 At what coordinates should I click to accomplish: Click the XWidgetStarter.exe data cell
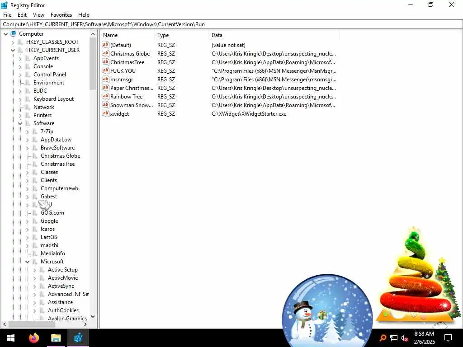249,113
